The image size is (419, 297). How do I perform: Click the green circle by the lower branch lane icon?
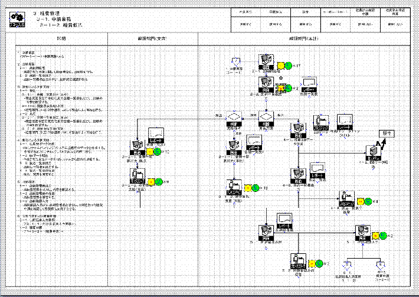[x=158, y=182]
